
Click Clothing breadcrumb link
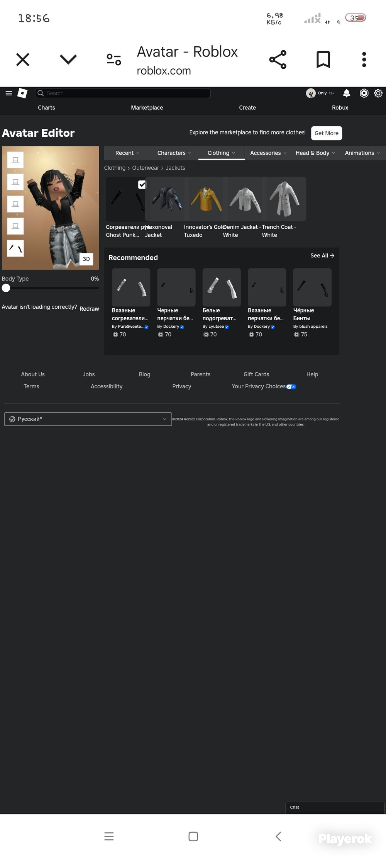pyautogui.click(x=115, y=168)
